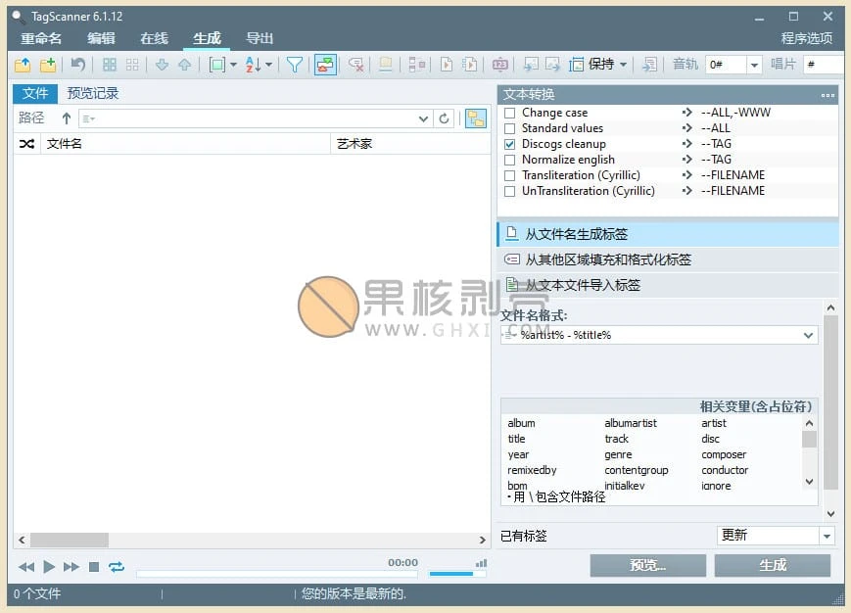Open the 音轨 0# dropdown arrow
The height and width of the screenshot is (613, 851).
pos(754,65)
